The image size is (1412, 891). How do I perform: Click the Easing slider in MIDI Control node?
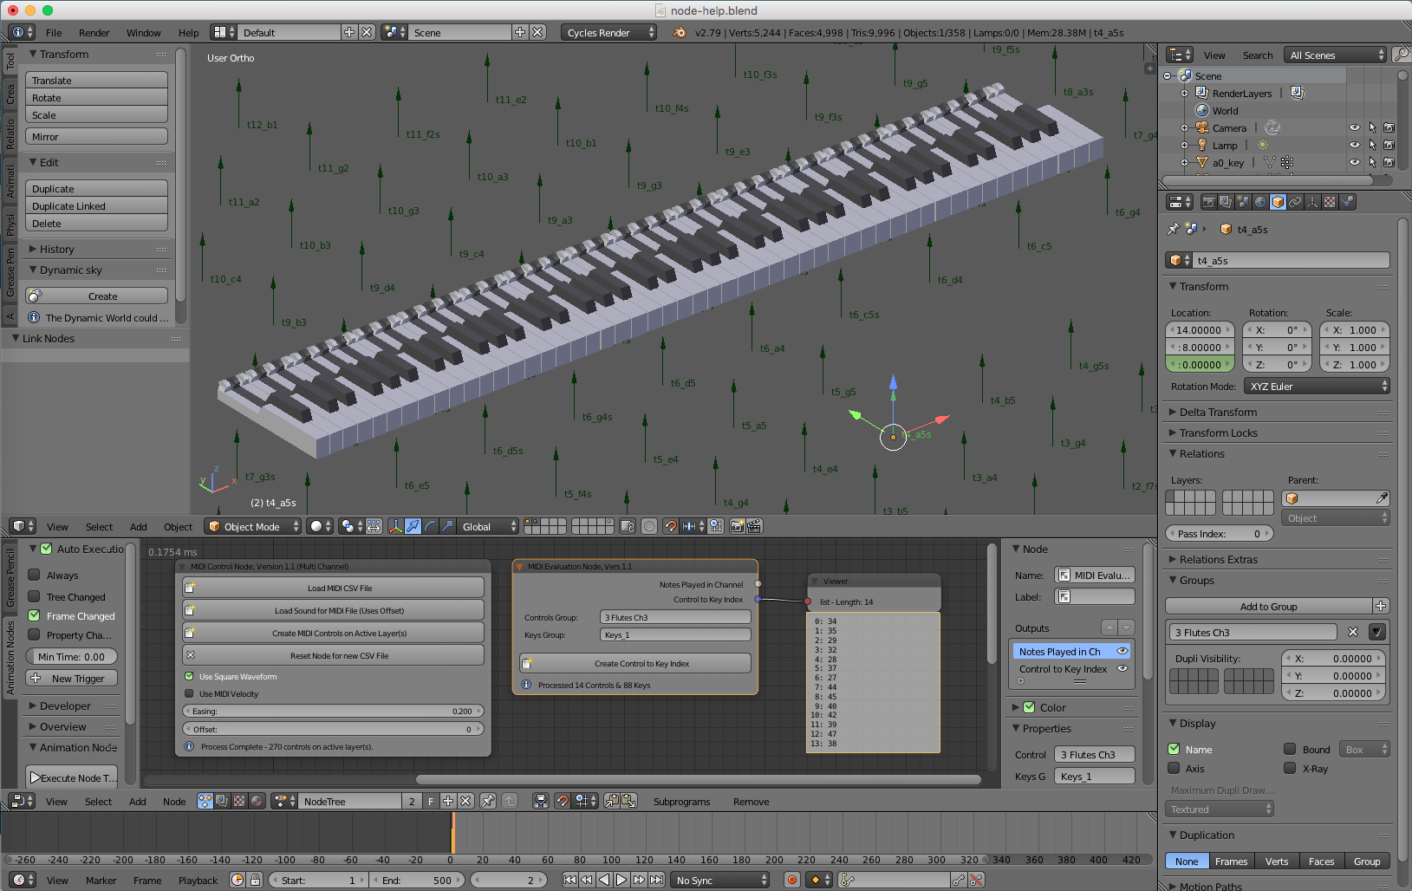tap(333, 711)
